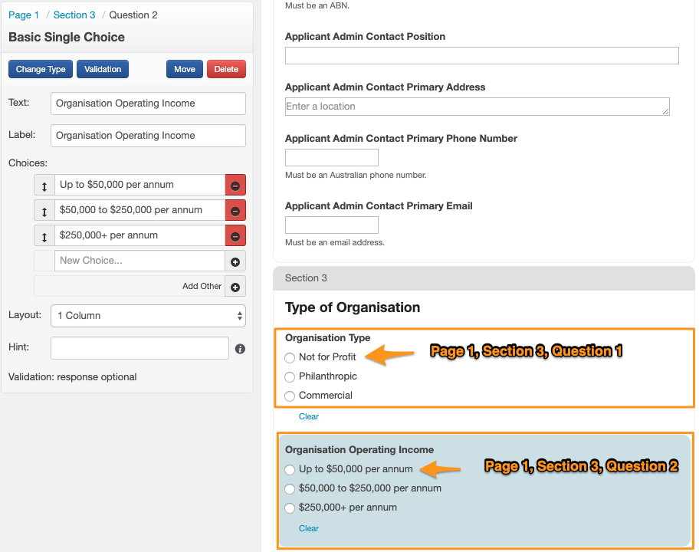
Task: Click the Hint info icon
Action: pyautogui.click(x=240, y=349)
